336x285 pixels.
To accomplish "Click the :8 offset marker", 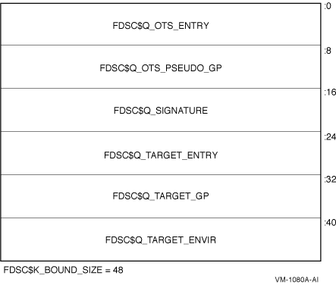I will (328, 51).
